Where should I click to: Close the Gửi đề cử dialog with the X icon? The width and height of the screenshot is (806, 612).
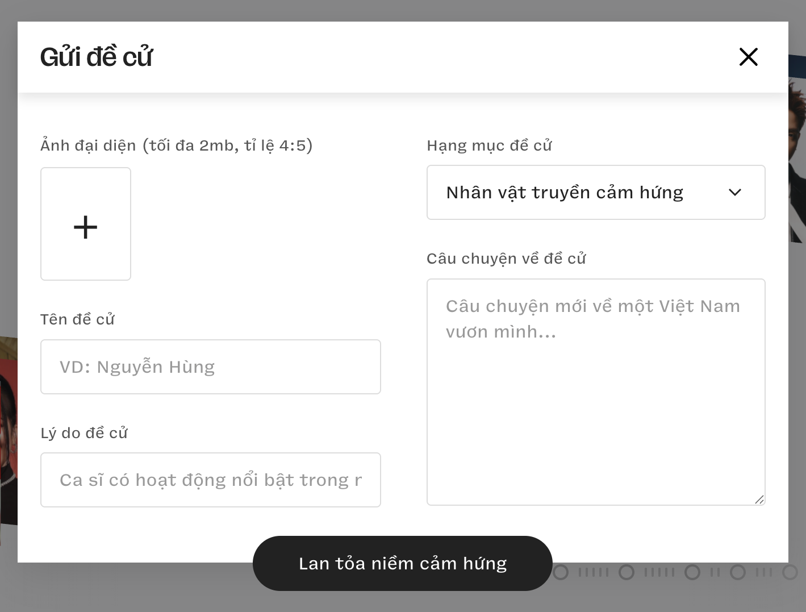click(x=748, y=57)
